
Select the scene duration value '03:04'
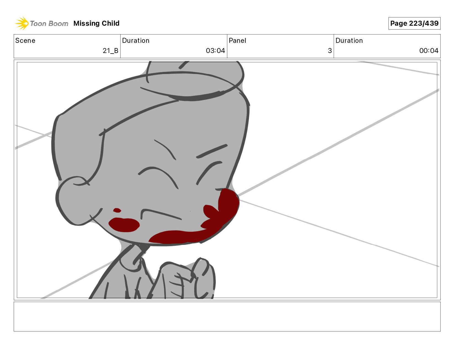[215, 51]
